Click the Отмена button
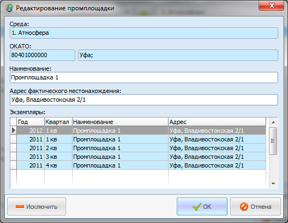 (x=255, y=207)
